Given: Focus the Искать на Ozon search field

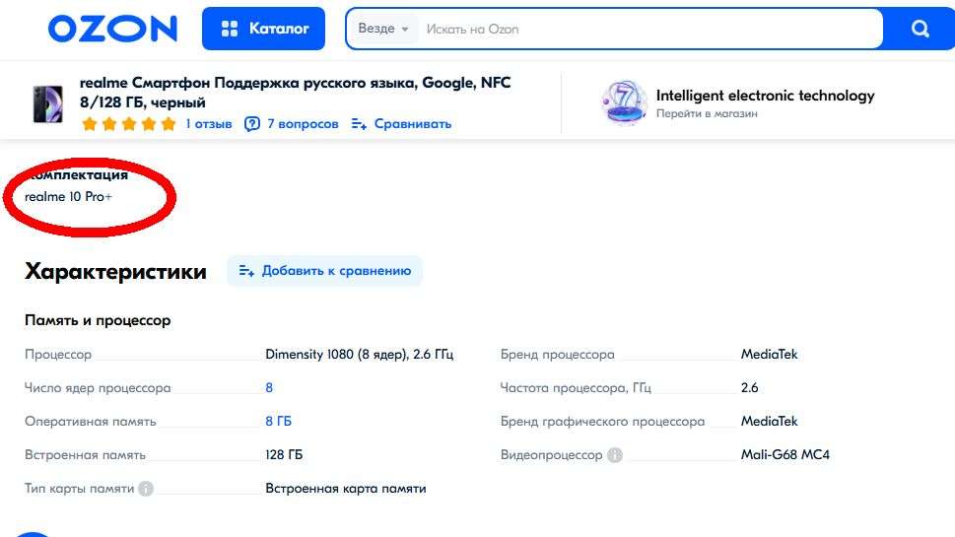Looking at the screenshot, I should [649, 29].
